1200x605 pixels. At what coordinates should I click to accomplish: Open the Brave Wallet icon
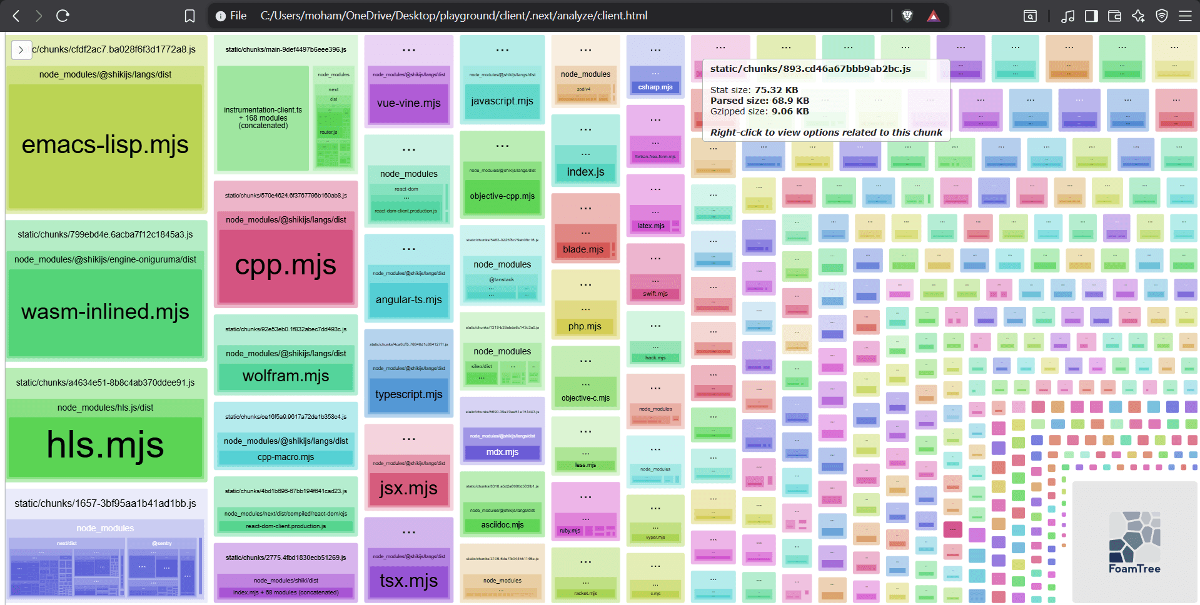point(1114,16)
